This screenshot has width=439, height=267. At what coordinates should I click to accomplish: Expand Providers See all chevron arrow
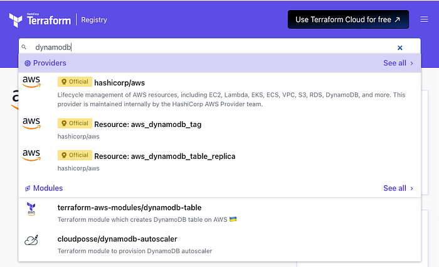pos(411,63)
